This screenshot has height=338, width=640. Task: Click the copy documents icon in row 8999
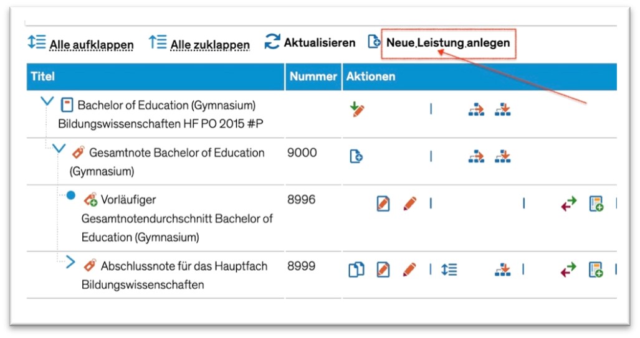[356, 270]
